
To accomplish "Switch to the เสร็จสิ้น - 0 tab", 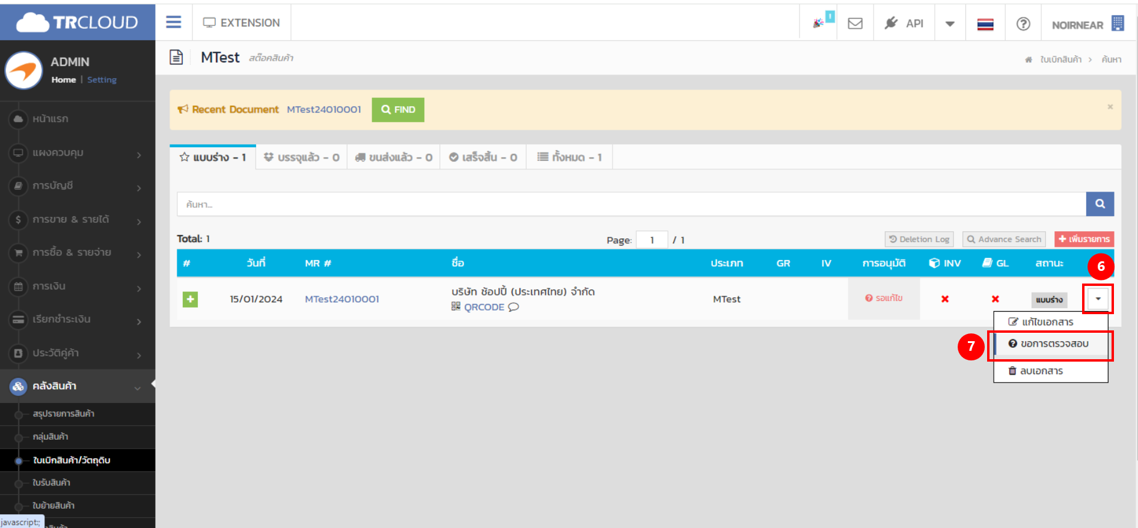I will coord(483,157).
